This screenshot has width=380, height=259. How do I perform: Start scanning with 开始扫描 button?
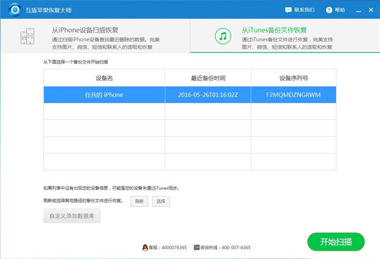(336, 242)
